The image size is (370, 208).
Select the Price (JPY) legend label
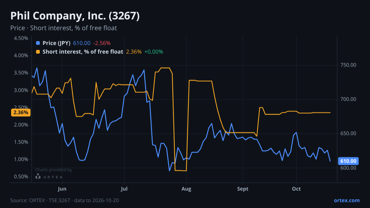56,43
